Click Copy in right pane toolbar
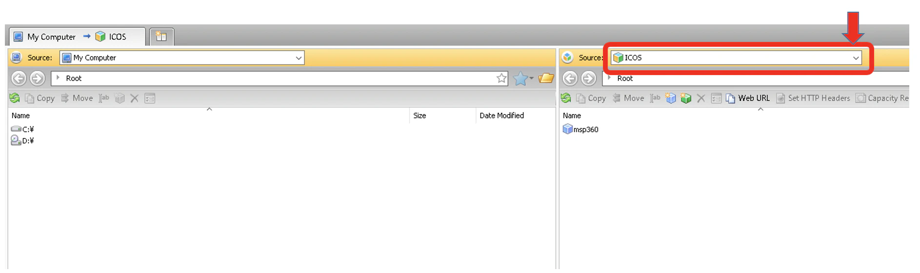Image resolution: width=920 pixels, height=273 pixels. tap(591, 98)
